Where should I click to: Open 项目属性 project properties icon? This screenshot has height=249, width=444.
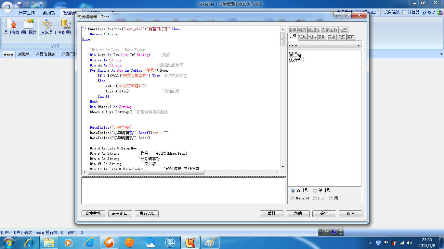29,27
